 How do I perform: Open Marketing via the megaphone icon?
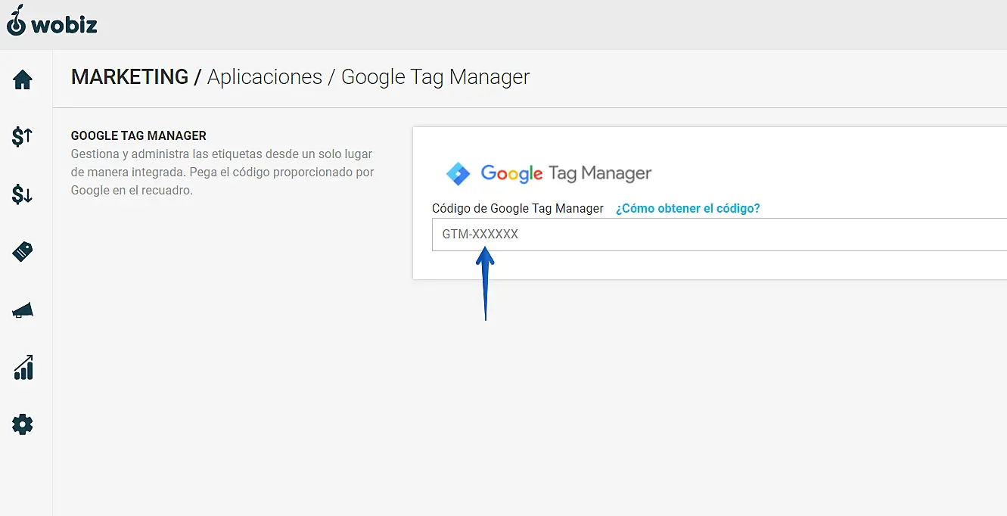pos(23,310)
